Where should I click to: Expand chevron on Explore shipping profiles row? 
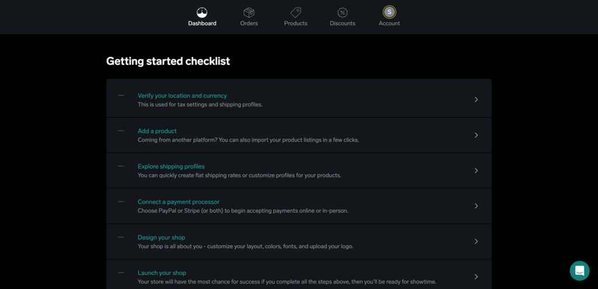476,170
